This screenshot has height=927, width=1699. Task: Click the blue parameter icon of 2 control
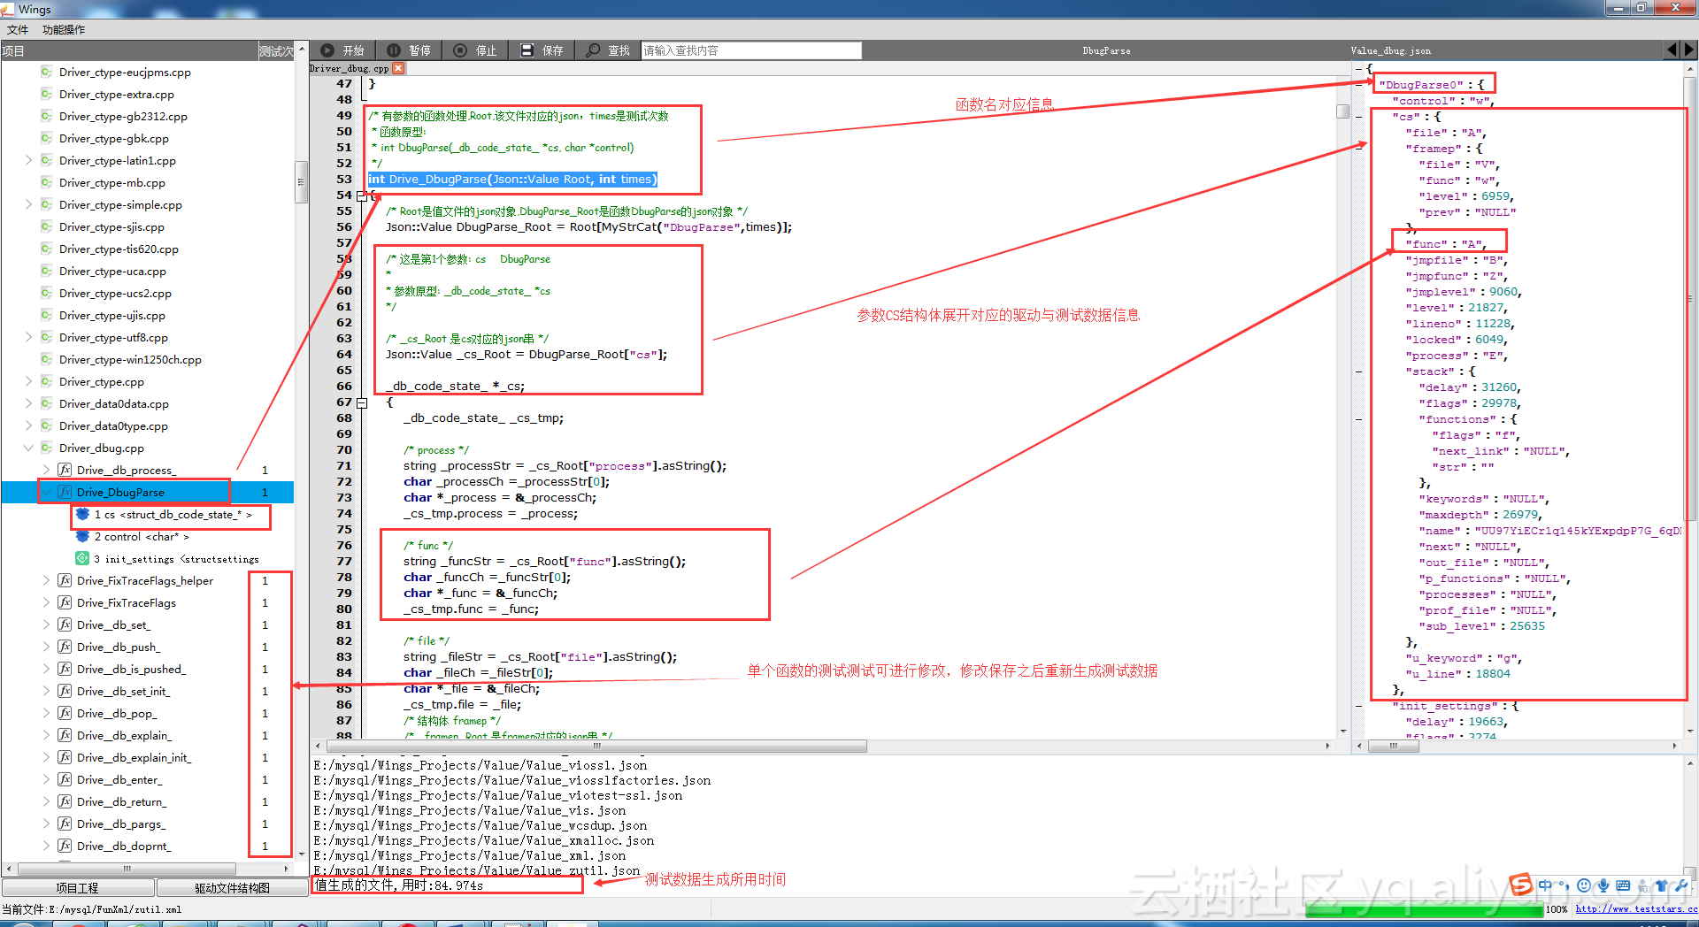[x=82, y=536]
